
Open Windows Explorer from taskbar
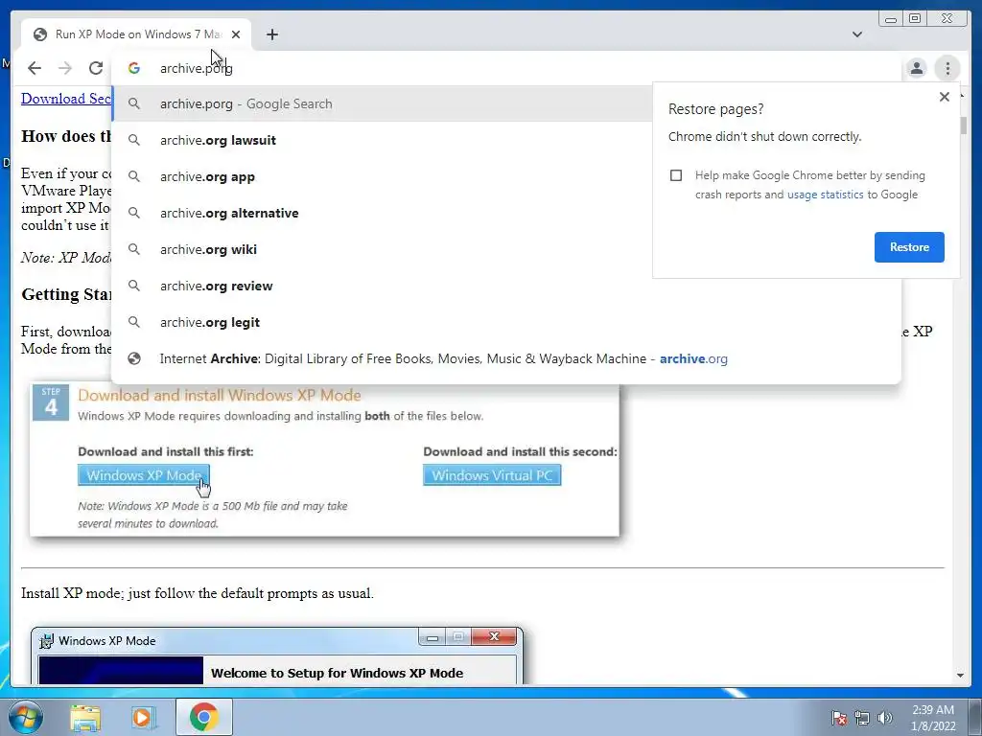85,717
